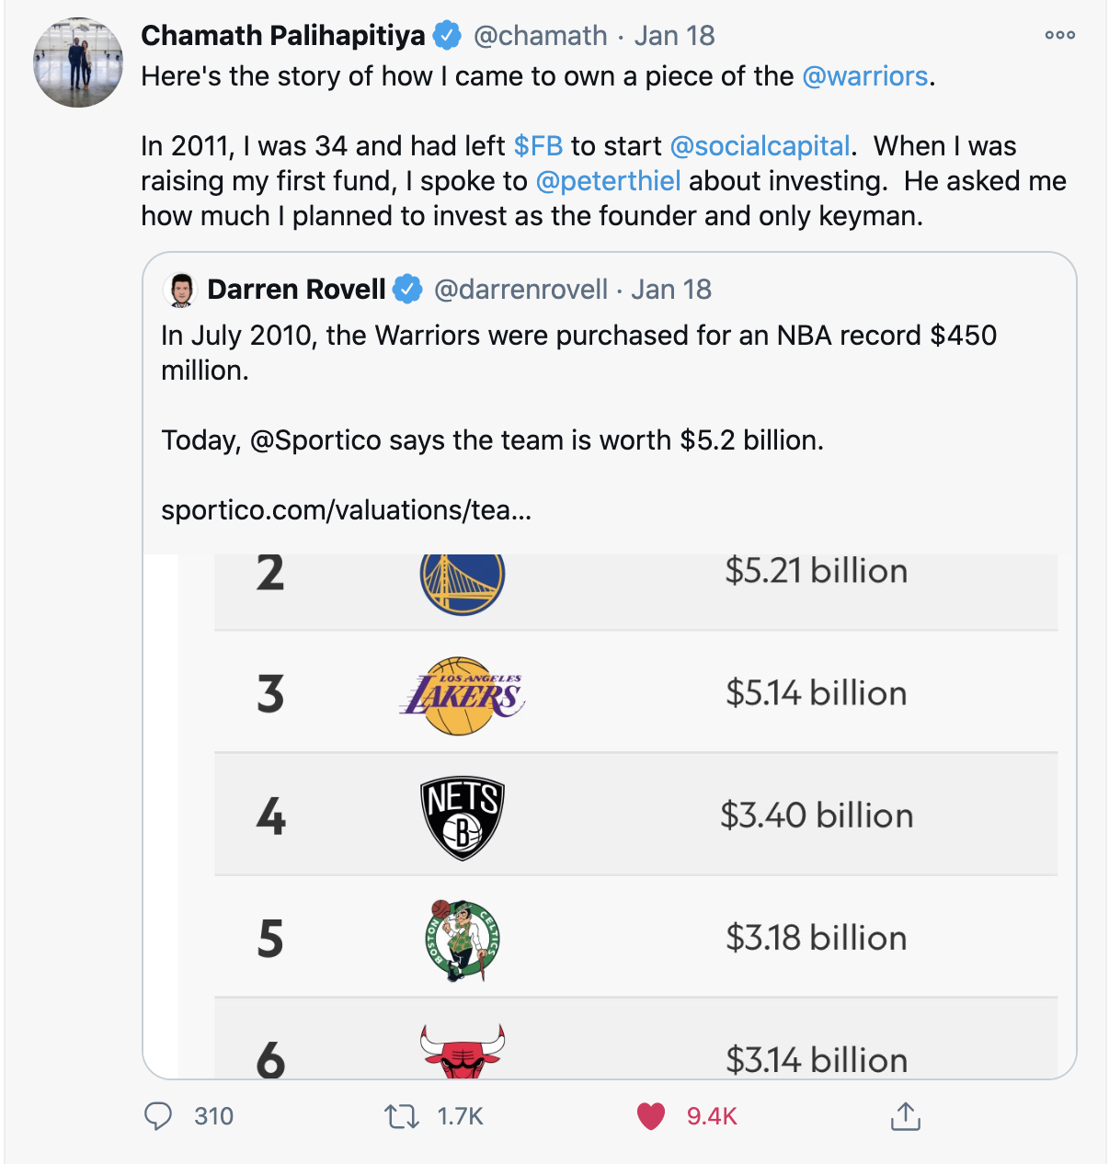The width and height of the screenshot is (1109, 1164).
Task: Click the Boston Celtics logo in image
Action: (x=463, y=939)
